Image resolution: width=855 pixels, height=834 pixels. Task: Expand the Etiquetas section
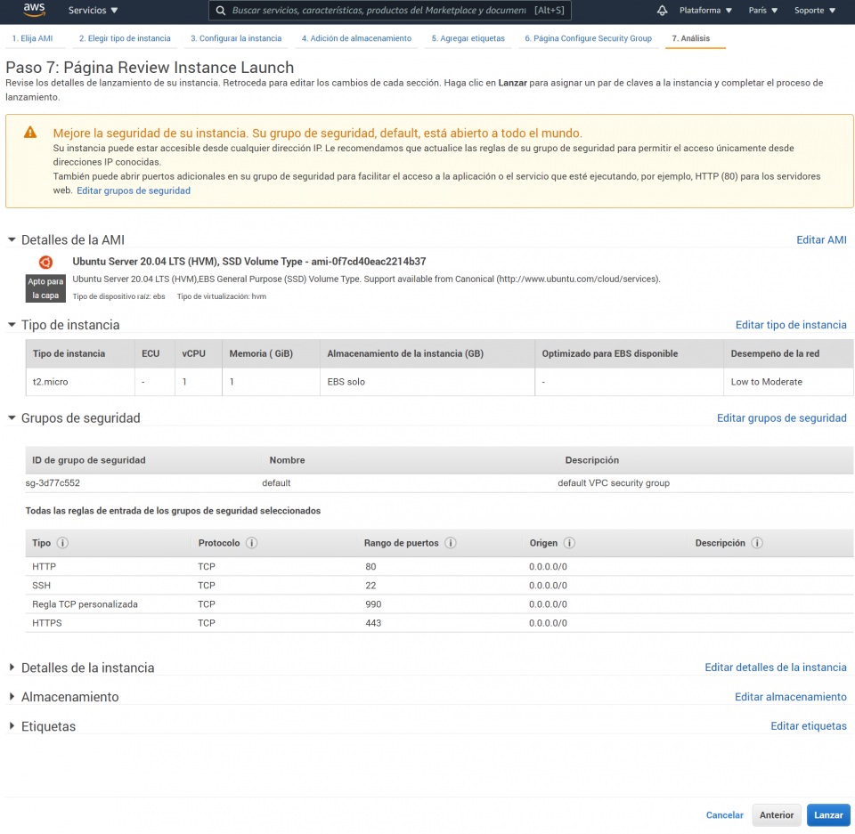point(12,726)
